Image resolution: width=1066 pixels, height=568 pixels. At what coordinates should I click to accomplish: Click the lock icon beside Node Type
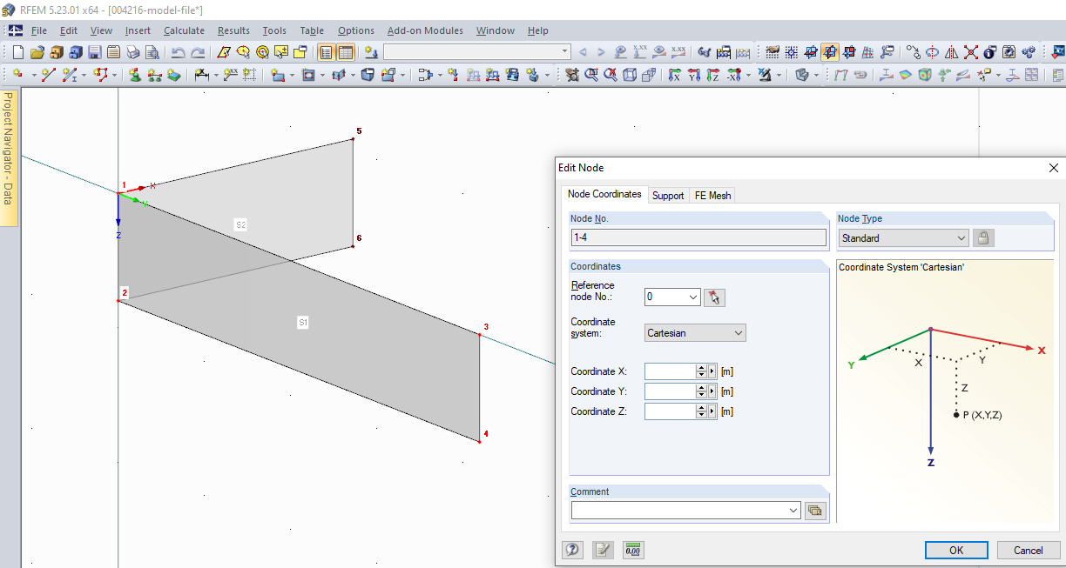[x=984, y=238]
